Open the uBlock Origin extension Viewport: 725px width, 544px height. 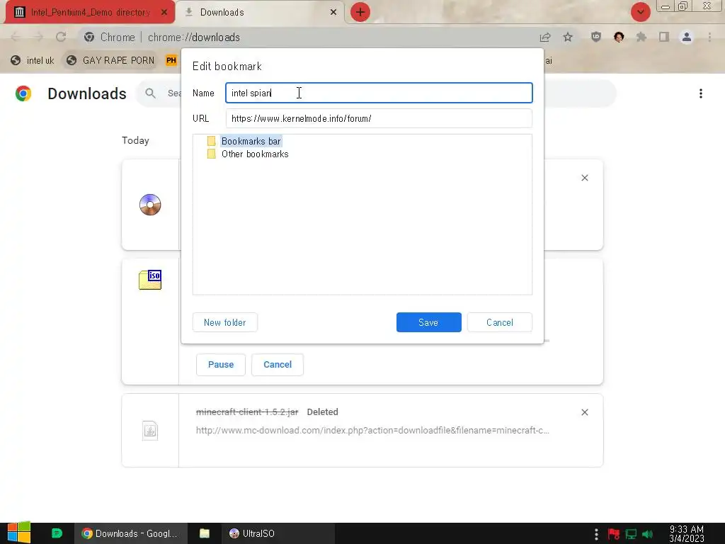(x=596, y=37)
